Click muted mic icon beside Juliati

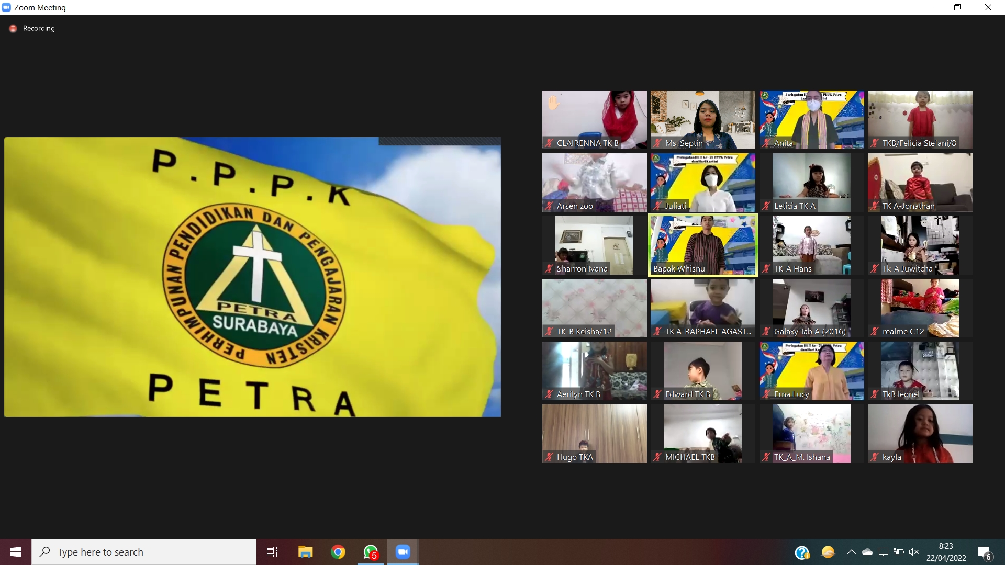point(657,206)
